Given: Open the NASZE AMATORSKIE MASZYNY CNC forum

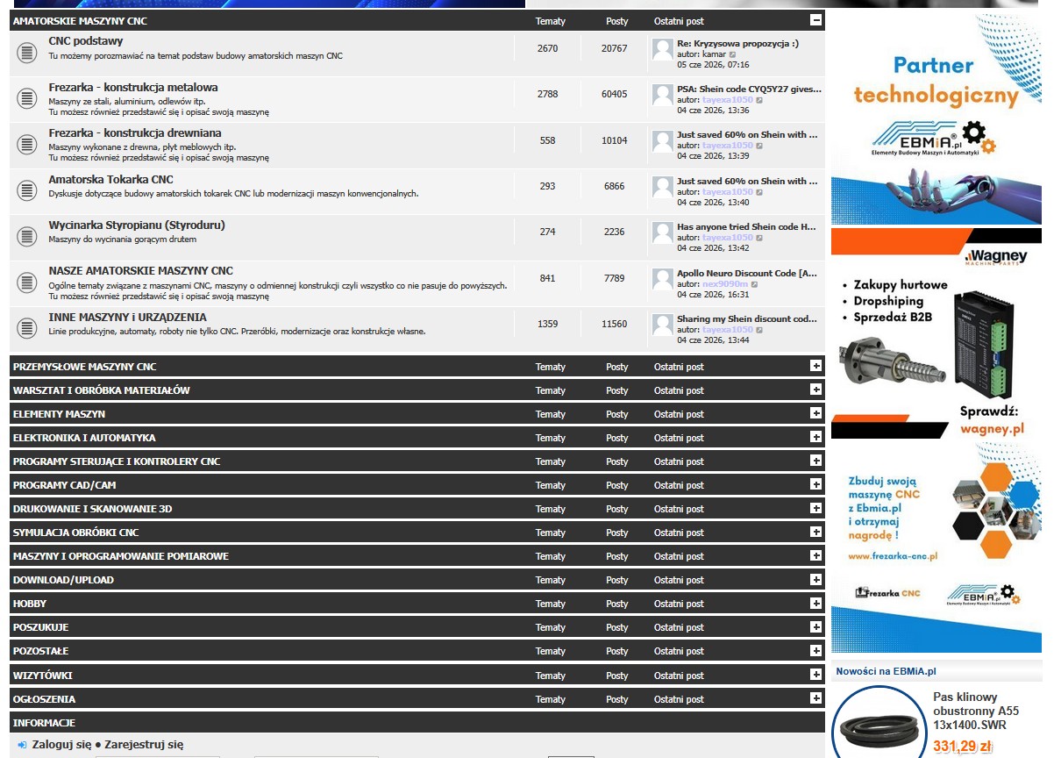Looking at the screenshot, I should pyautogui.click(x=141, y=271).
